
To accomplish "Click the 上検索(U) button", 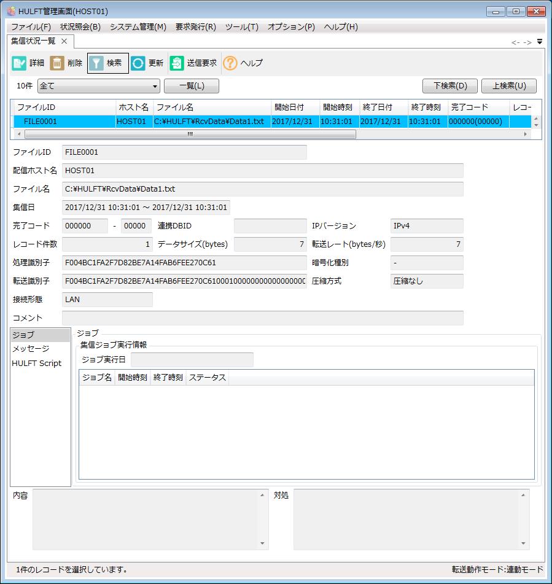I will pos(509,86).
